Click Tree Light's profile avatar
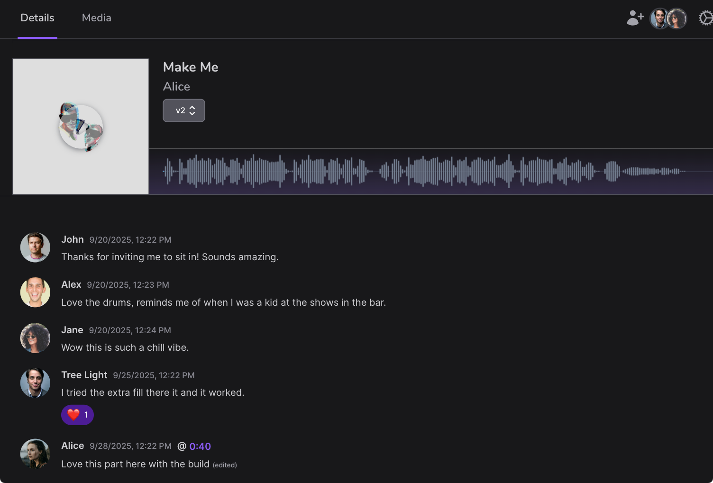The height and width of the screenshot is (483, 713). point(35,383)
